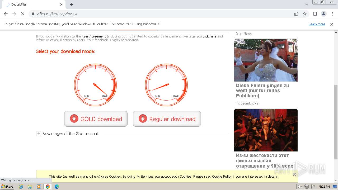
Task: Open the volume control tray icon
Action: pyautogui.click(x=300, y=187)
